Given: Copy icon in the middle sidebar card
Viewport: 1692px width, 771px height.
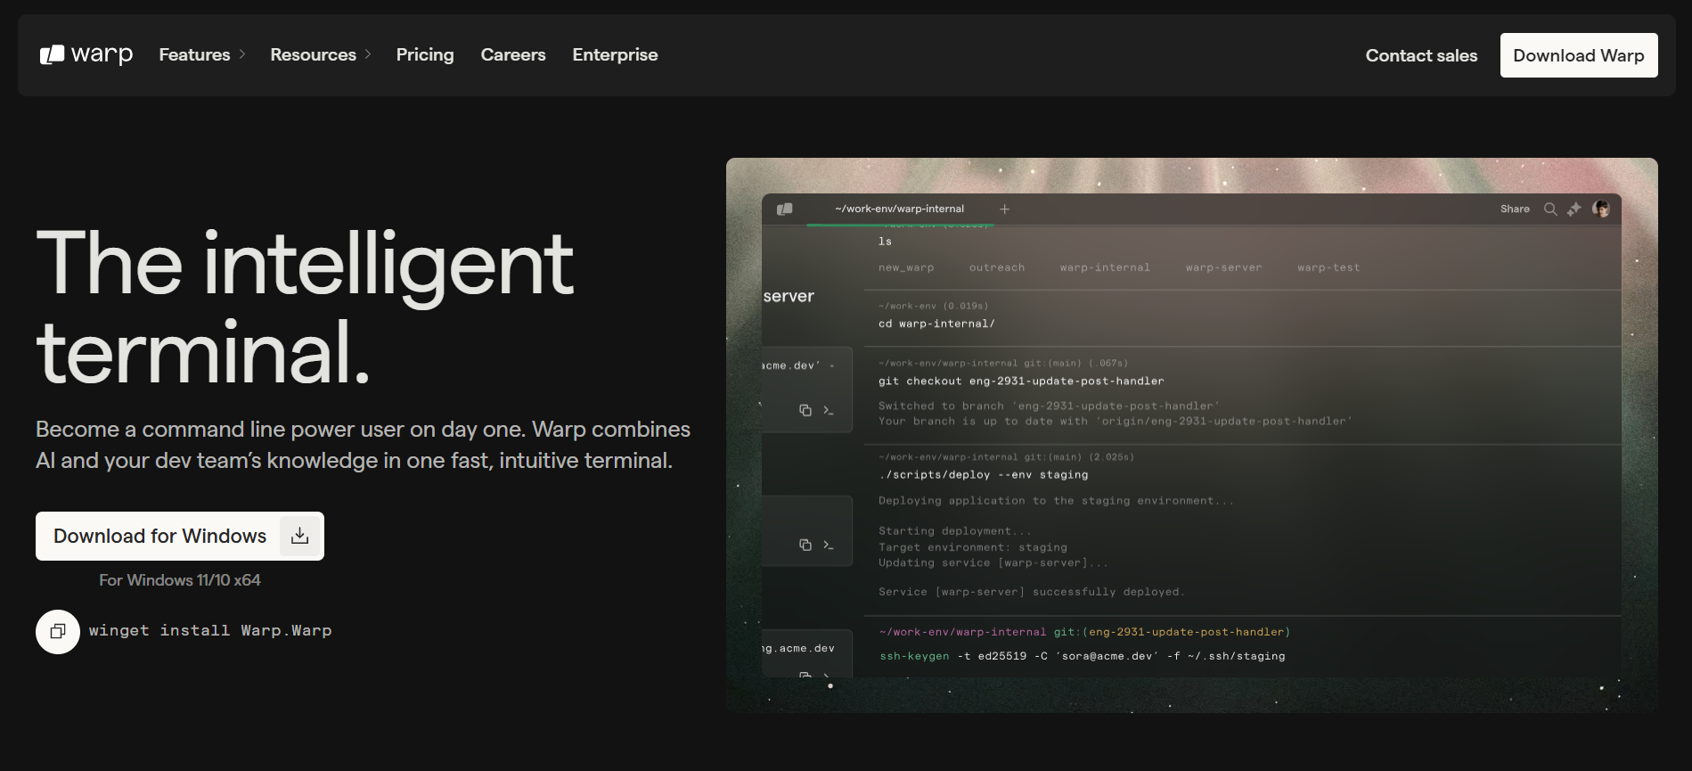Looking at the screenshot, I should 805,545.
